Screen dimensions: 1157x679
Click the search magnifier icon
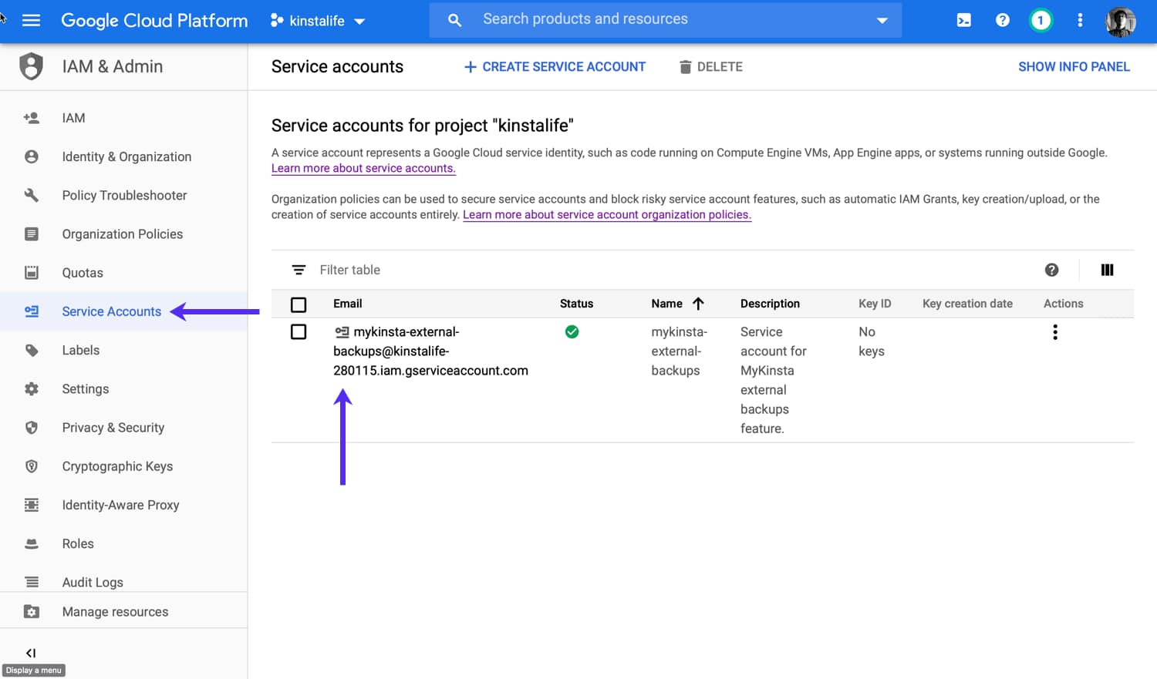(454, 20)
